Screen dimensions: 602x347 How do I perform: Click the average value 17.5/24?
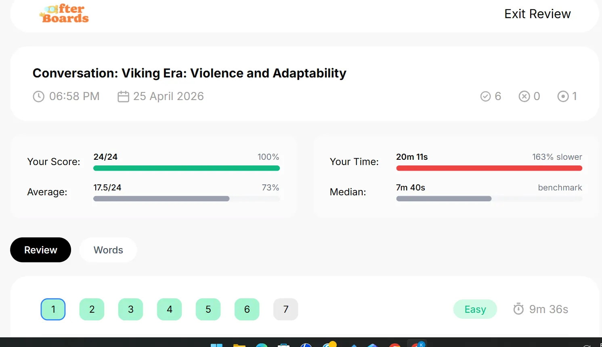click(107, 188)
